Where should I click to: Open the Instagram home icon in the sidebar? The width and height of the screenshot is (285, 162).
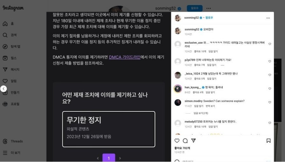point(5,24)
